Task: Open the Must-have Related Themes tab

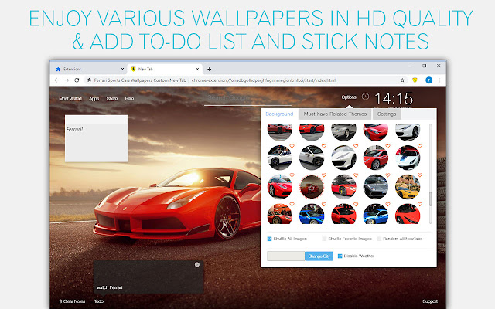Action: tap(335, 114)
